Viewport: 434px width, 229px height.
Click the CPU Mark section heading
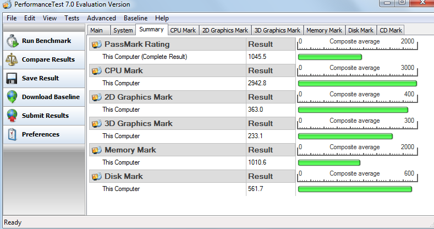pyautogui.click(x=124, y=71)
